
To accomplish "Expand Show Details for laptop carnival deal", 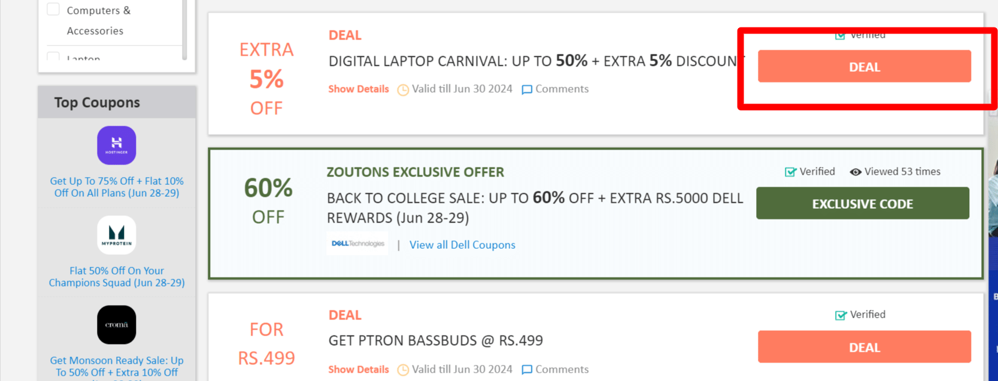I will 358,89.
